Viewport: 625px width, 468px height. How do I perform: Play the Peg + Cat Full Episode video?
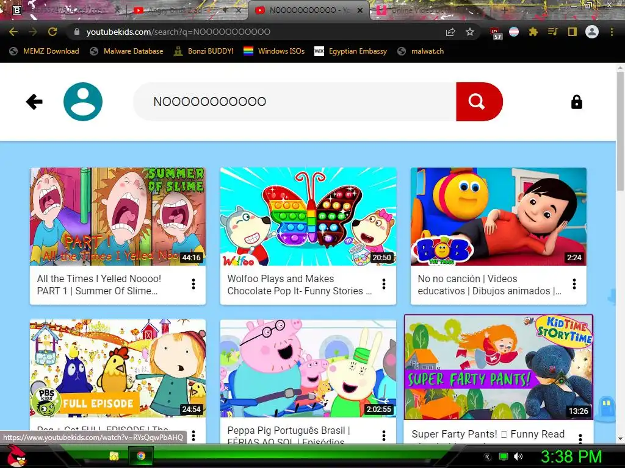pos(118,368)
